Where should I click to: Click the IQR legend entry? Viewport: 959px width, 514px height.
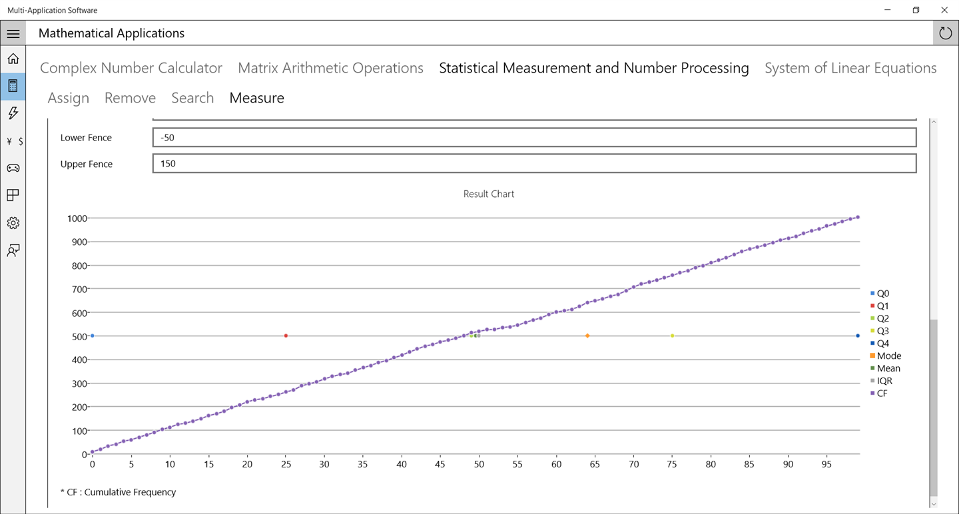(x=881, y=381)
